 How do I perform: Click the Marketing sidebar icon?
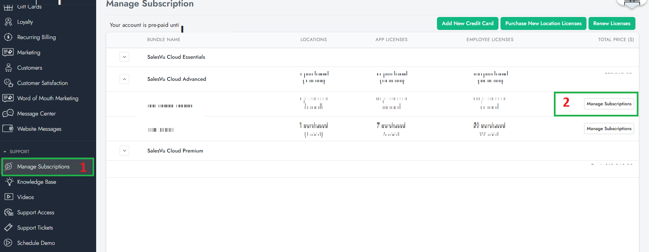[8, 52]
